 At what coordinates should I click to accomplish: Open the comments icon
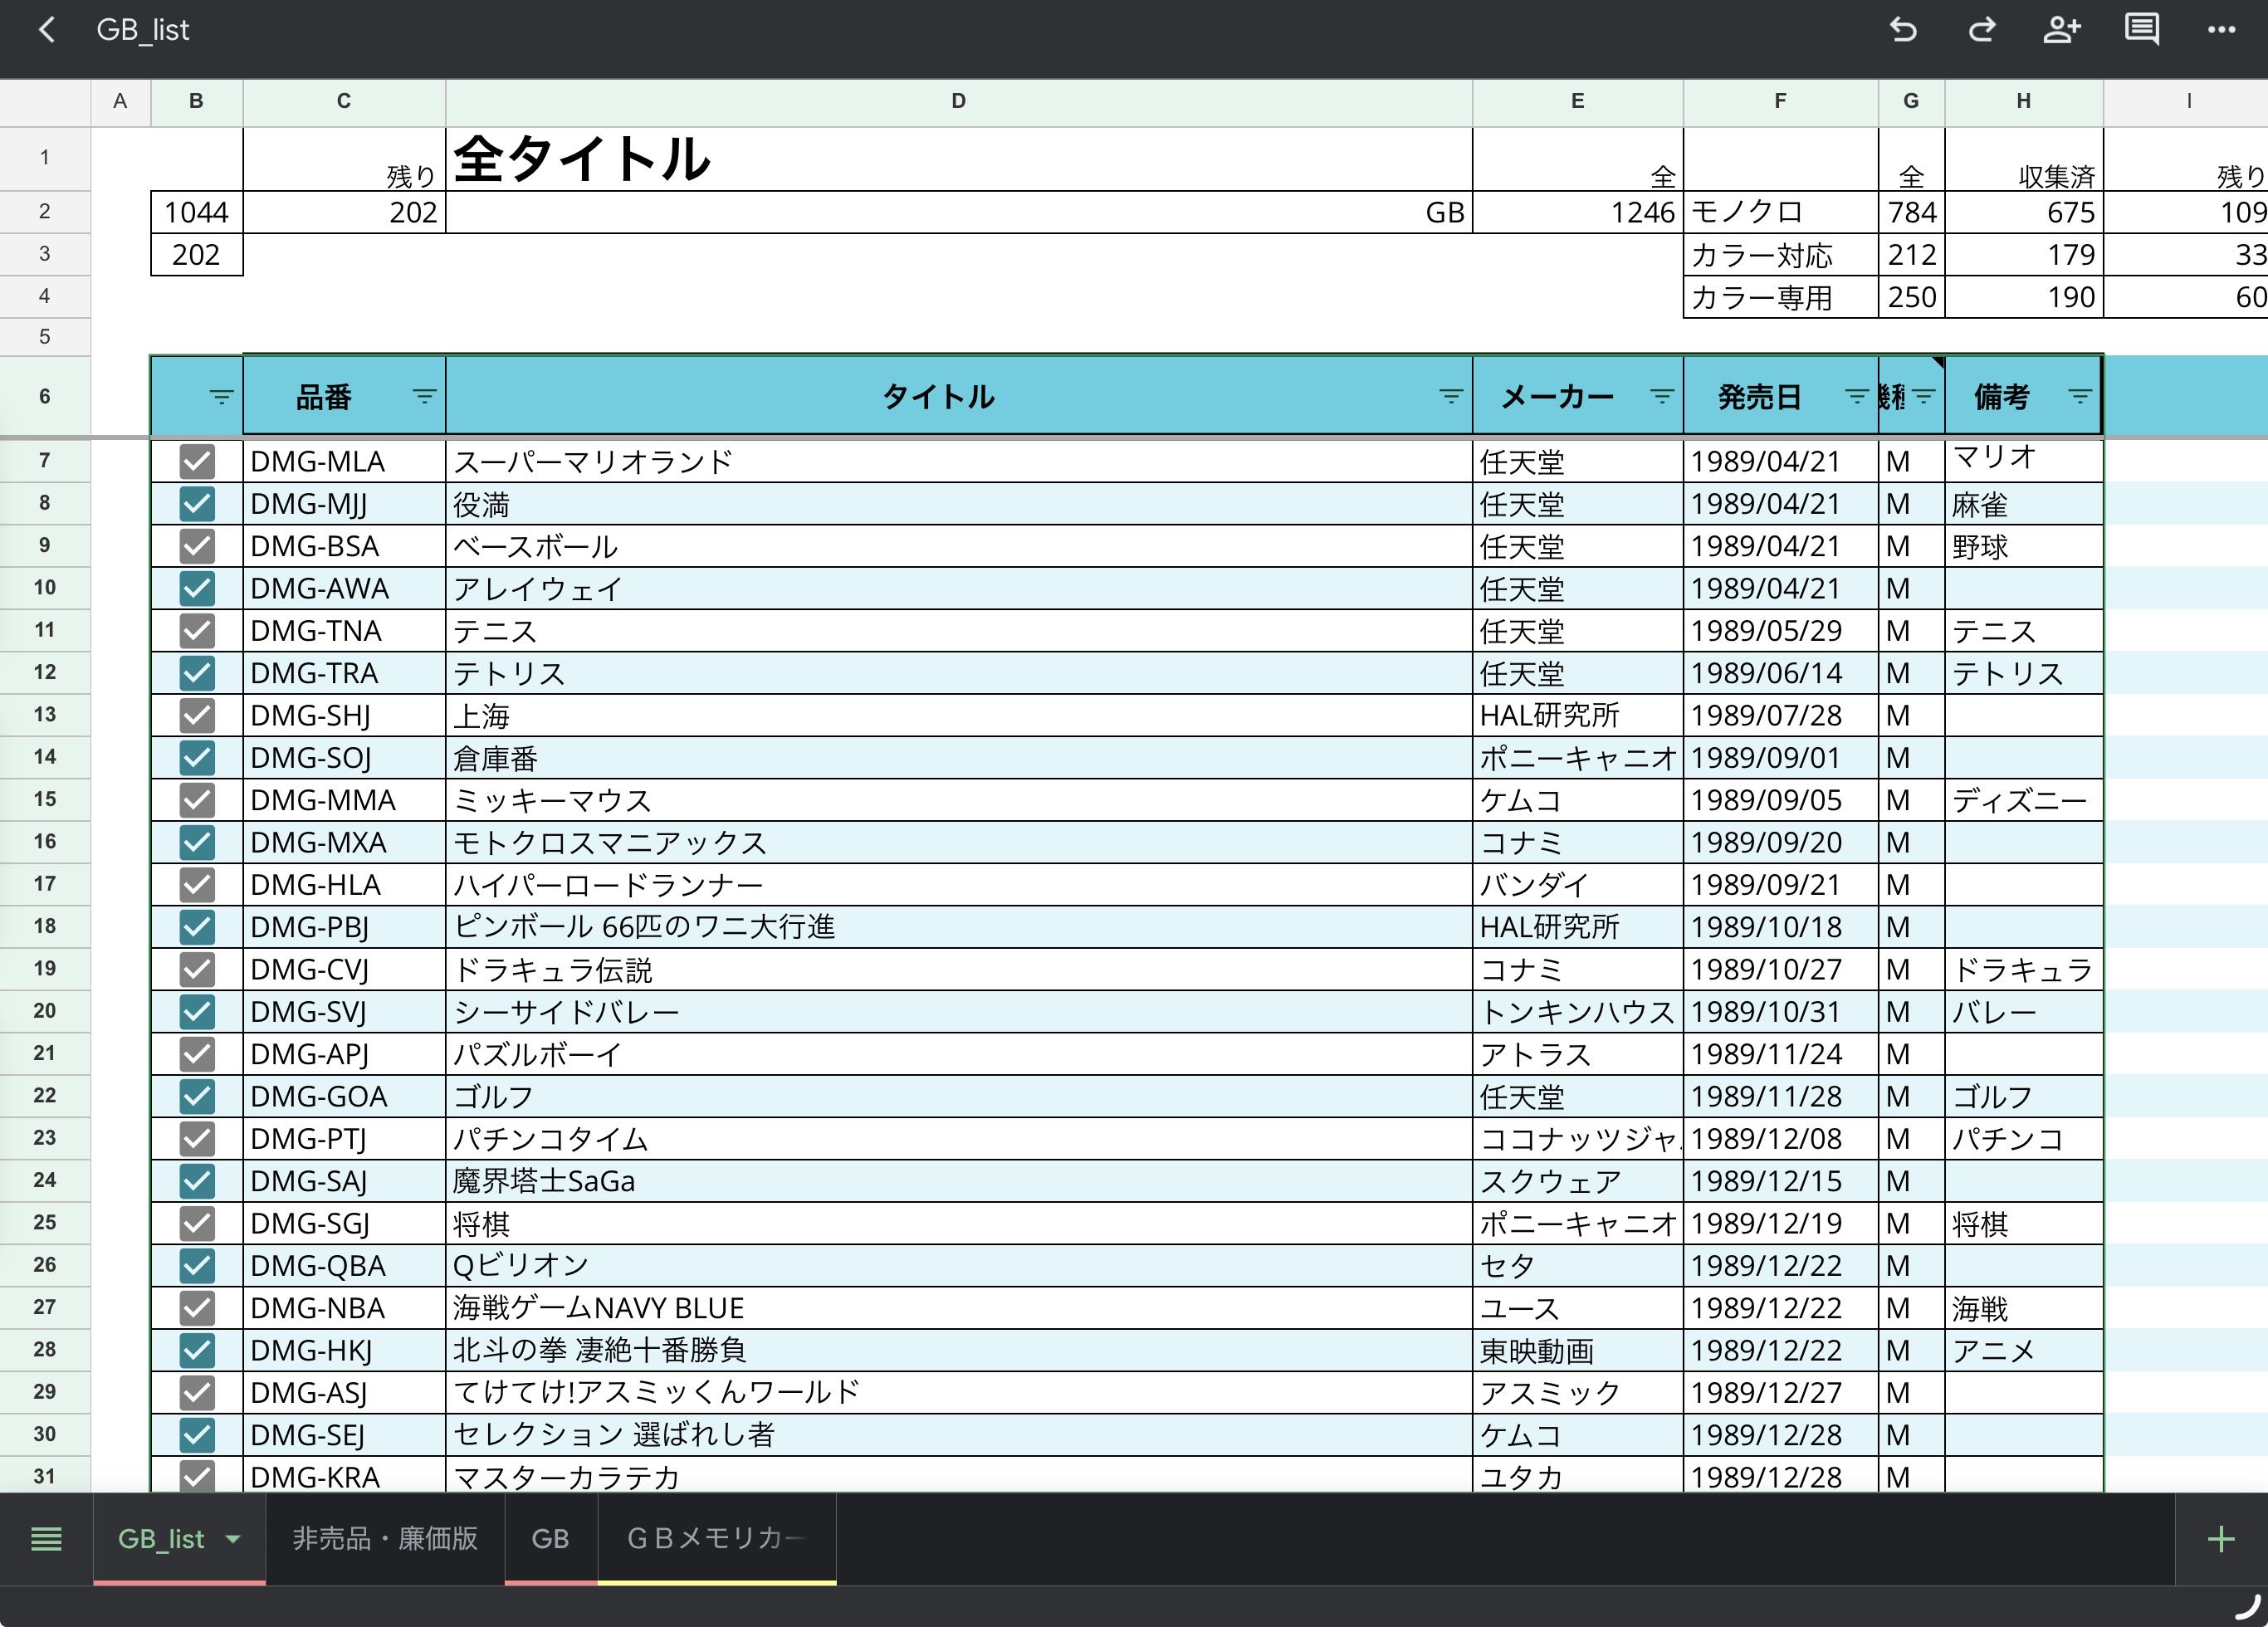(x=2141, y=30)
